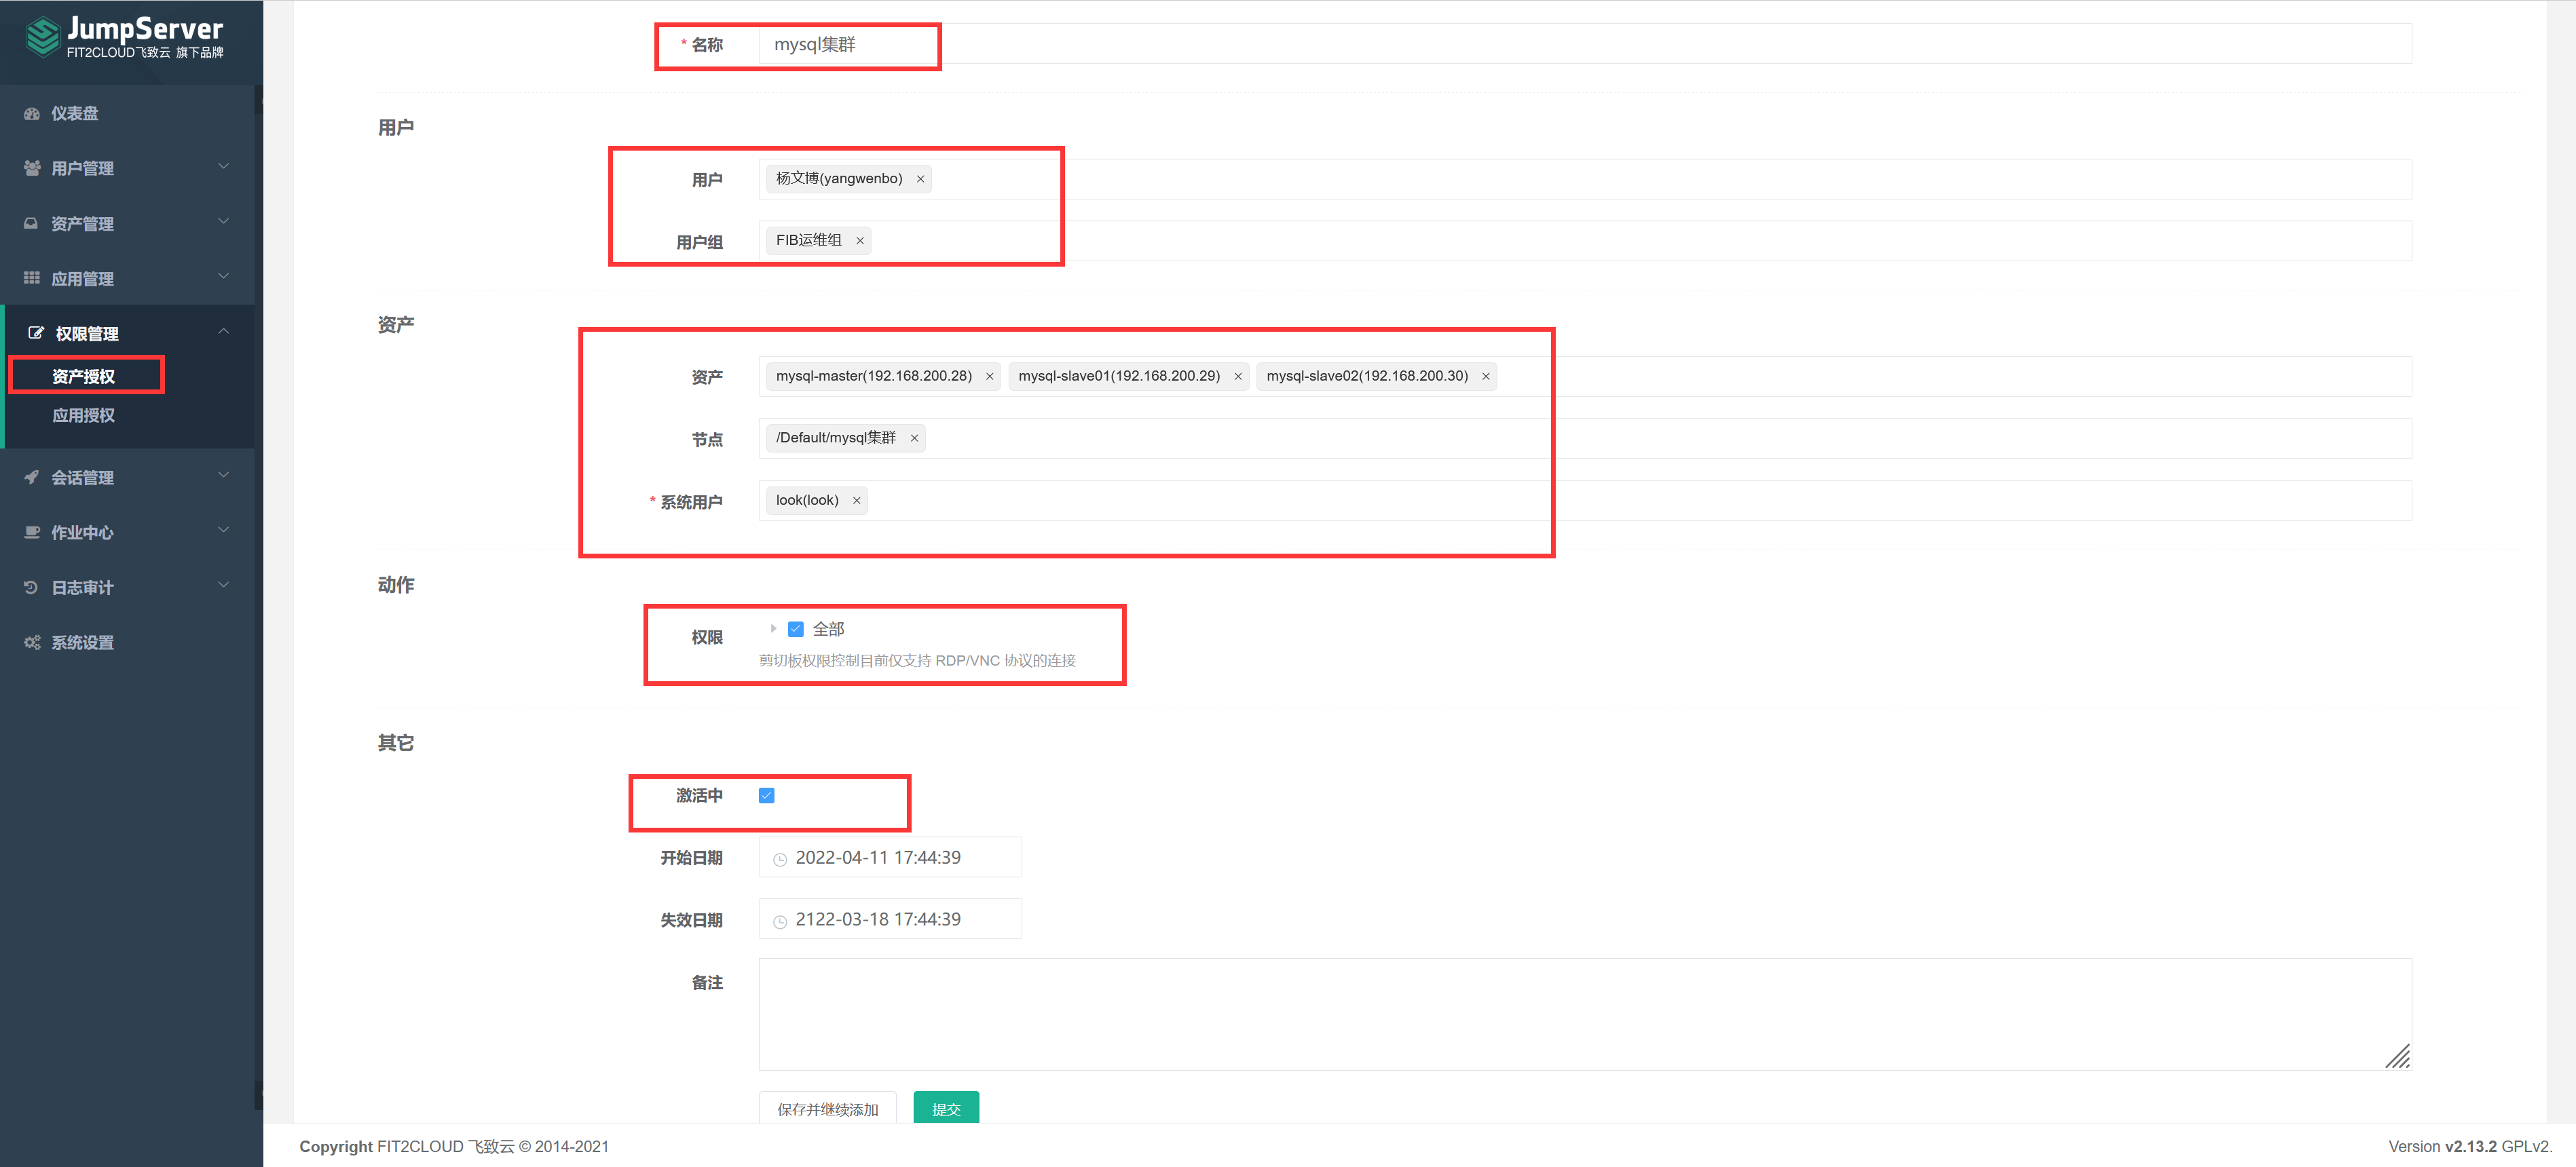2576x1167 pixels.
Task: Click the JumpServer logo icon
Action: pos(42,38)
